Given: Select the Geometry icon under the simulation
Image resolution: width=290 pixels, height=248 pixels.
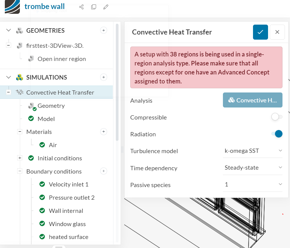Looking at the screenshot, I should (31, 105).
